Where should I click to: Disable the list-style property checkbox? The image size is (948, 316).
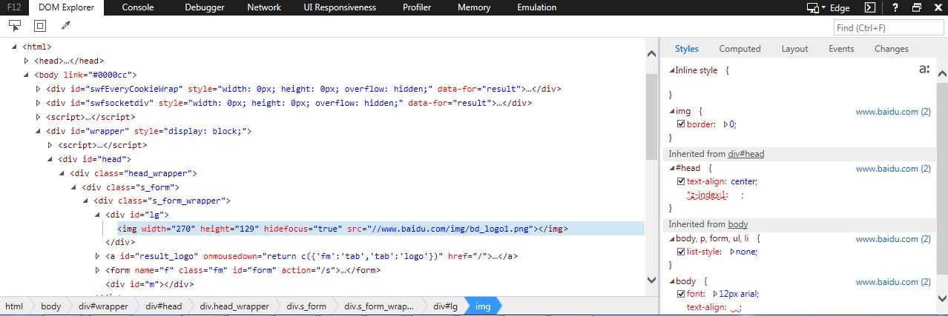tap(681, 252)
